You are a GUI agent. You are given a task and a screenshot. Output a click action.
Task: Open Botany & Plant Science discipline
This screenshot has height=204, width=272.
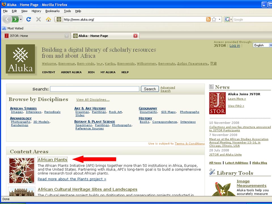click(x=95, y=122)
